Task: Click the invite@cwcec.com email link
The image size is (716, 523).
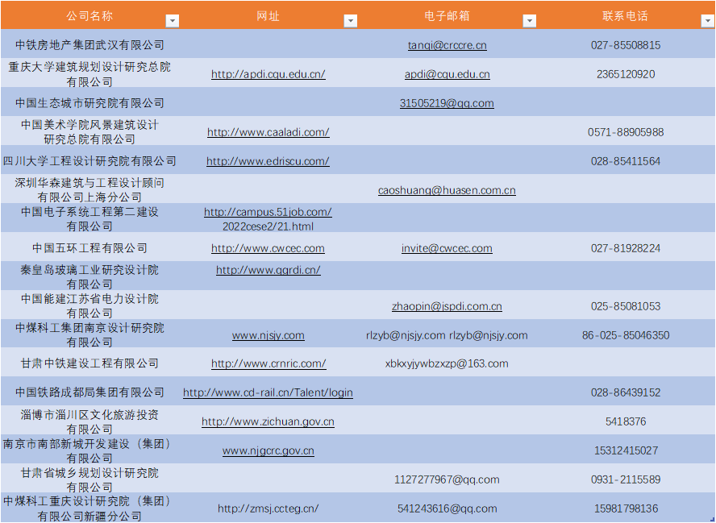Action: 447,248
